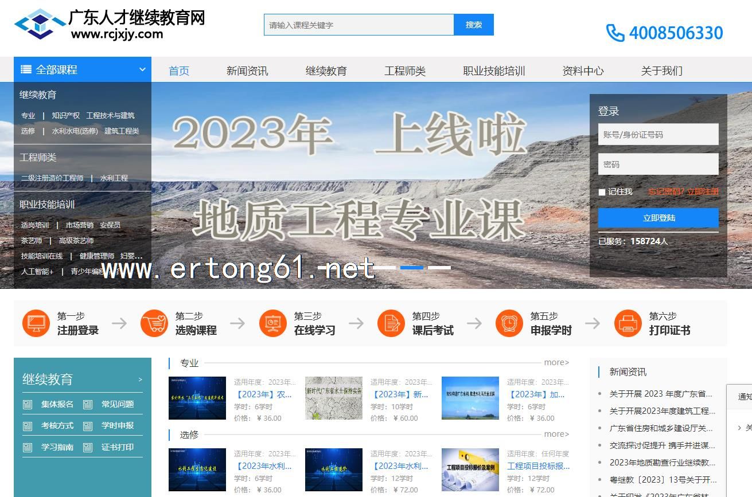
Task: Go to 职业技能培训 in navigation bar
Action: [494, 71]
